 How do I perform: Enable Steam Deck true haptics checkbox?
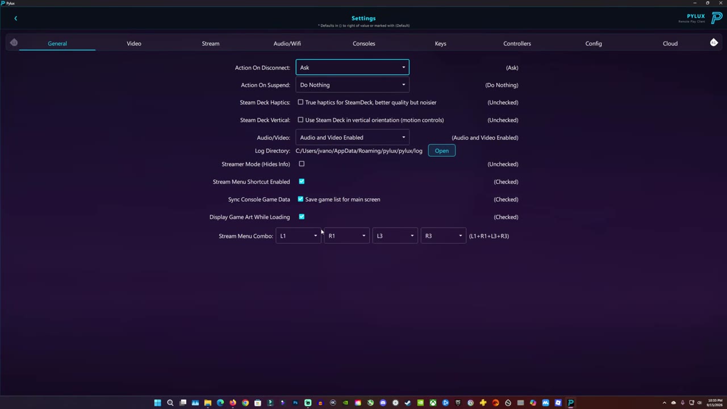(x=300, y=102)
